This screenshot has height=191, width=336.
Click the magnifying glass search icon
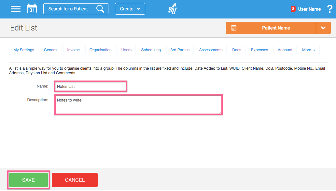[x=100, y=9]
